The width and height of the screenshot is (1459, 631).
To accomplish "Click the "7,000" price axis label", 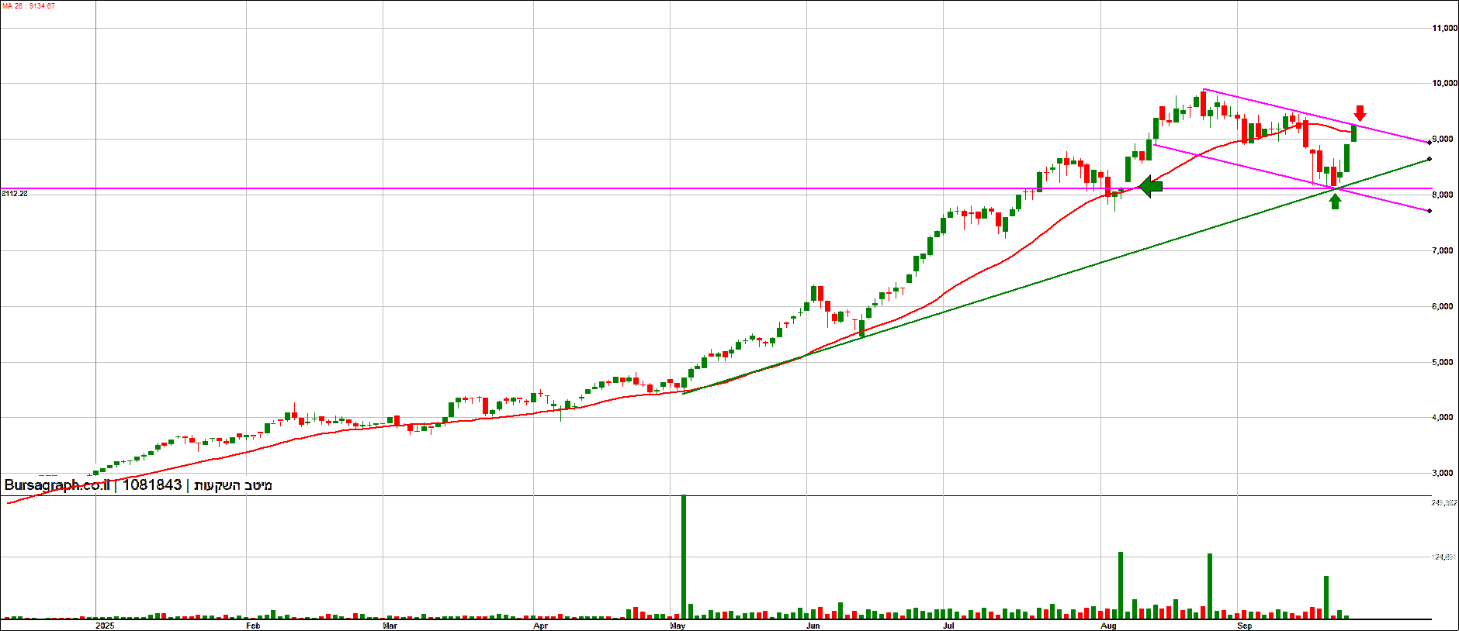I will pyautogui.click(x=1443, y=251).
